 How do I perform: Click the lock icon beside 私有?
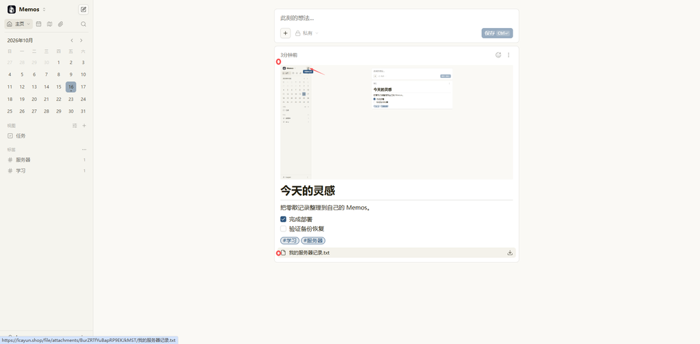[297, 33]
